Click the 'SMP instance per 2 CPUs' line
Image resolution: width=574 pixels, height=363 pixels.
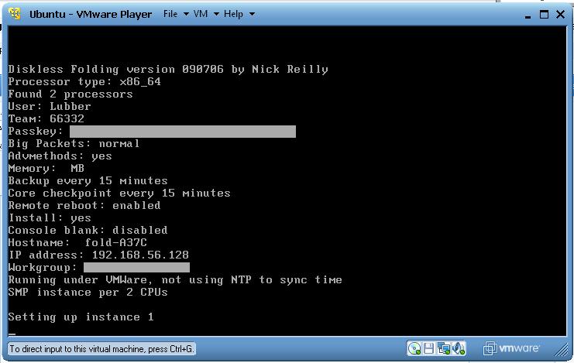coord(88,293)
